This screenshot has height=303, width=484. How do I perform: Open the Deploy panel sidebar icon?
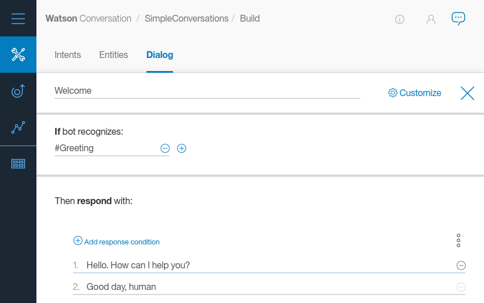[18, 164]
